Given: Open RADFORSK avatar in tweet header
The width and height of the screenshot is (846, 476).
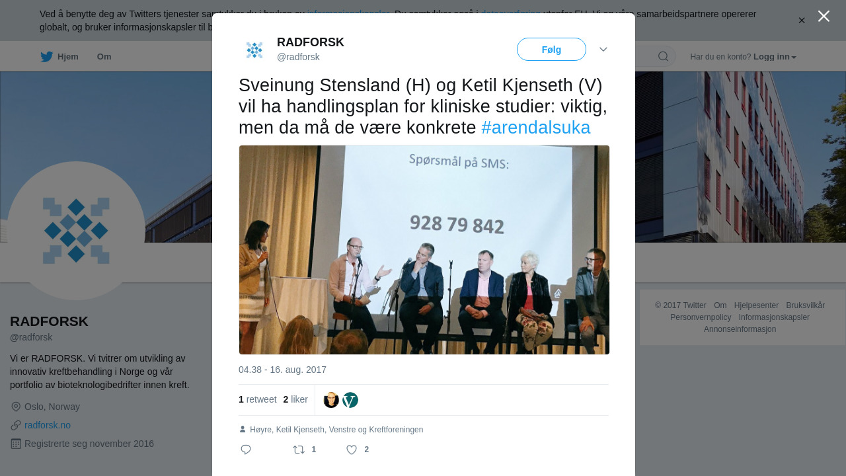Looking at the screenshot, I should click(254, 50).
